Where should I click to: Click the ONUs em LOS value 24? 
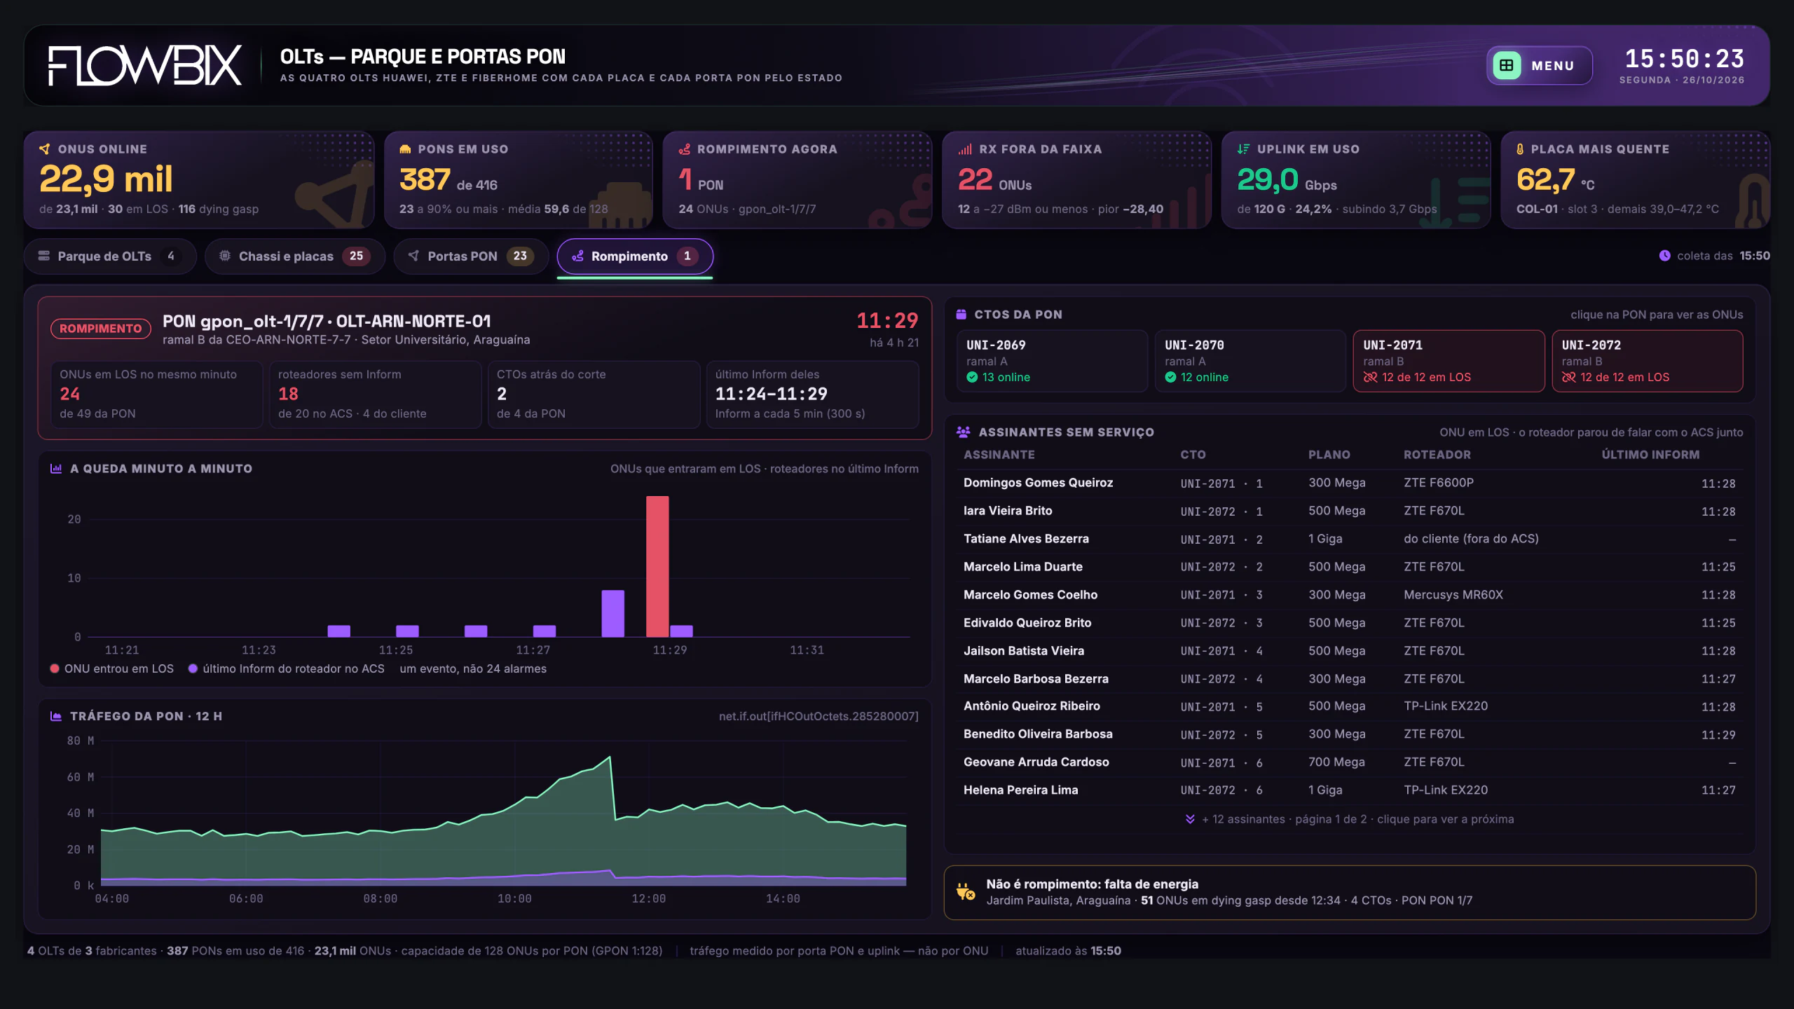click(x=70, y=394)
